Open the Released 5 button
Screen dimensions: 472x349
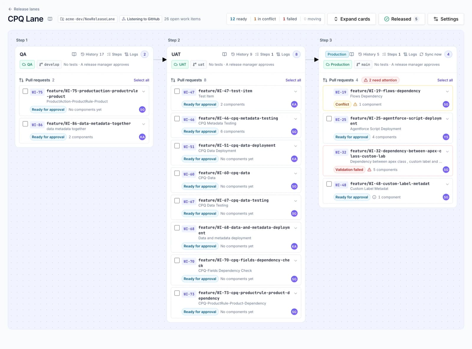point(402,19)
